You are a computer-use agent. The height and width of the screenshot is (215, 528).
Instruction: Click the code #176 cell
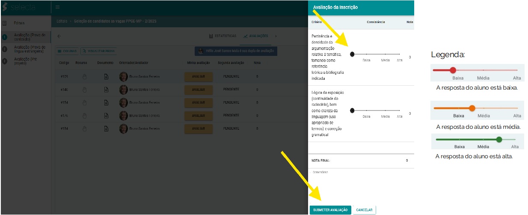[x=65, y=116]
